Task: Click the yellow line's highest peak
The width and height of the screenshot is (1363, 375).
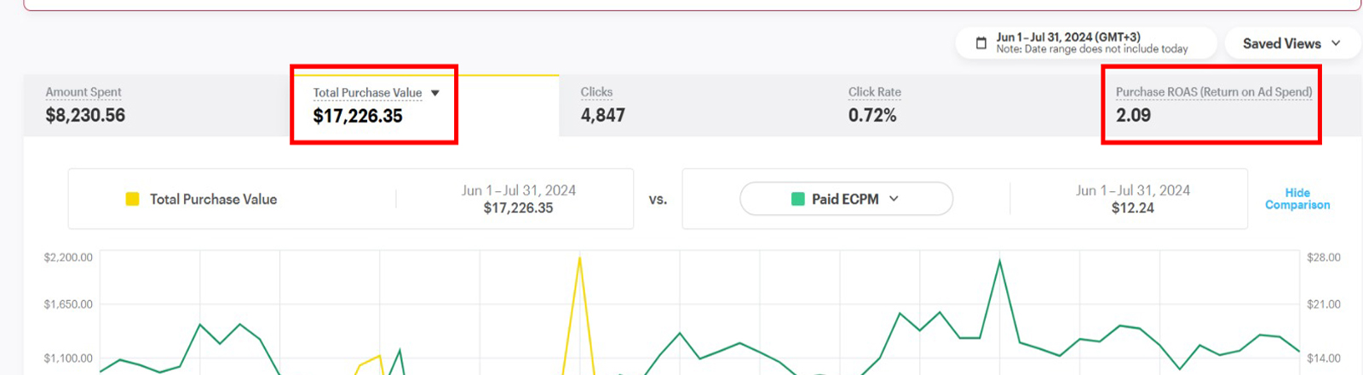Action: (x=580, y=257)
